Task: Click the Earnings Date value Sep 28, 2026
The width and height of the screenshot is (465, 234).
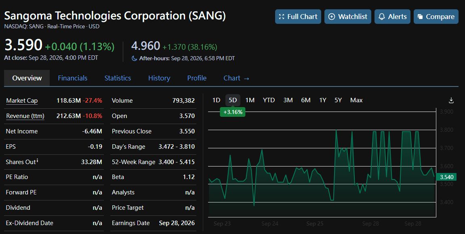Action: (x=177, y=223)
